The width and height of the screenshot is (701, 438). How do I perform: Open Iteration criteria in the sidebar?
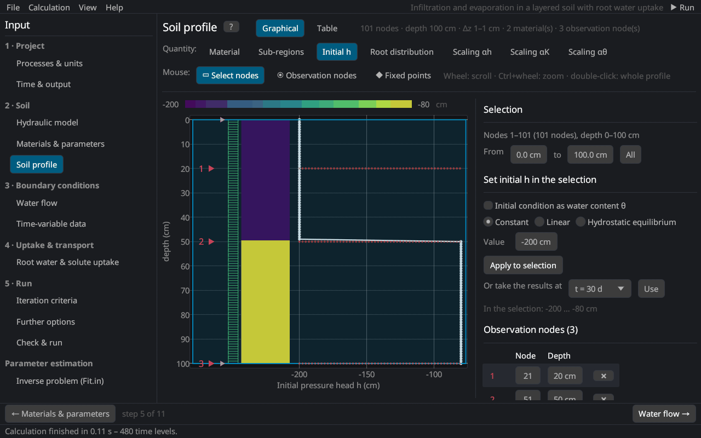47,301
